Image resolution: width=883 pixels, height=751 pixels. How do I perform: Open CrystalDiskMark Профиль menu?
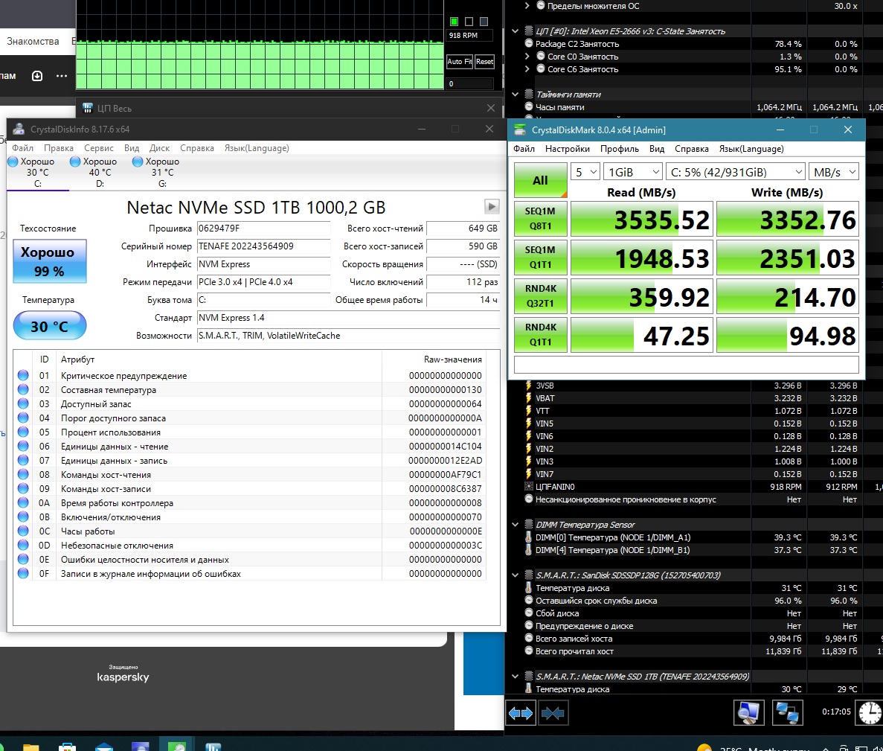620,149
